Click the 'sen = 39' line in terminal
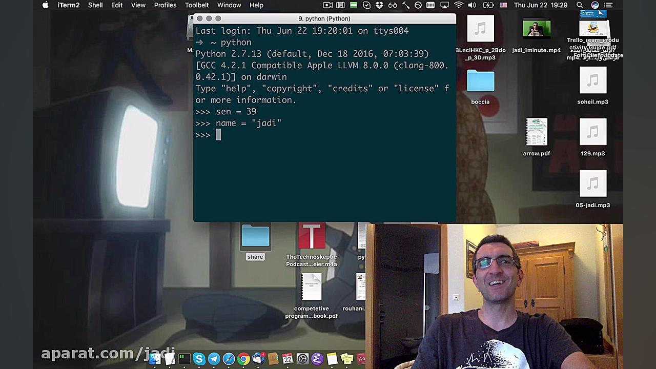This screenshot has width=656, height=369. [x=226, y=112]
